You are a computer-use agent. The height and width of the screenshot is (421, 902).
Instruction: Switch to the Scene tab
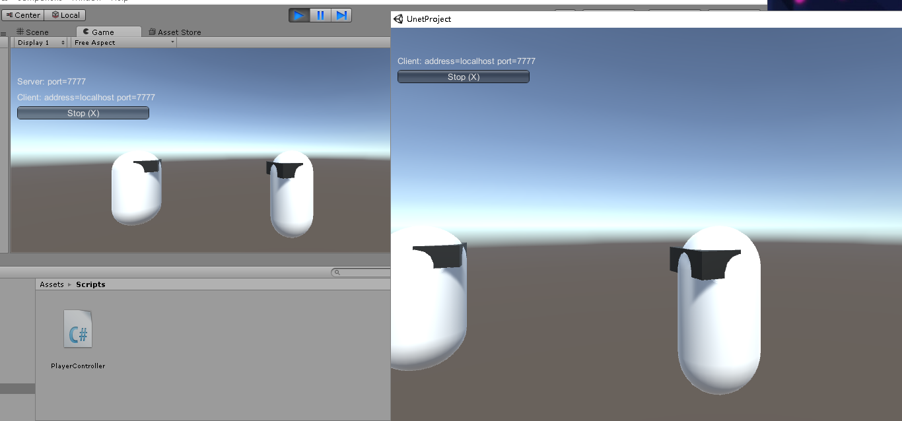(x=33, y=32)
